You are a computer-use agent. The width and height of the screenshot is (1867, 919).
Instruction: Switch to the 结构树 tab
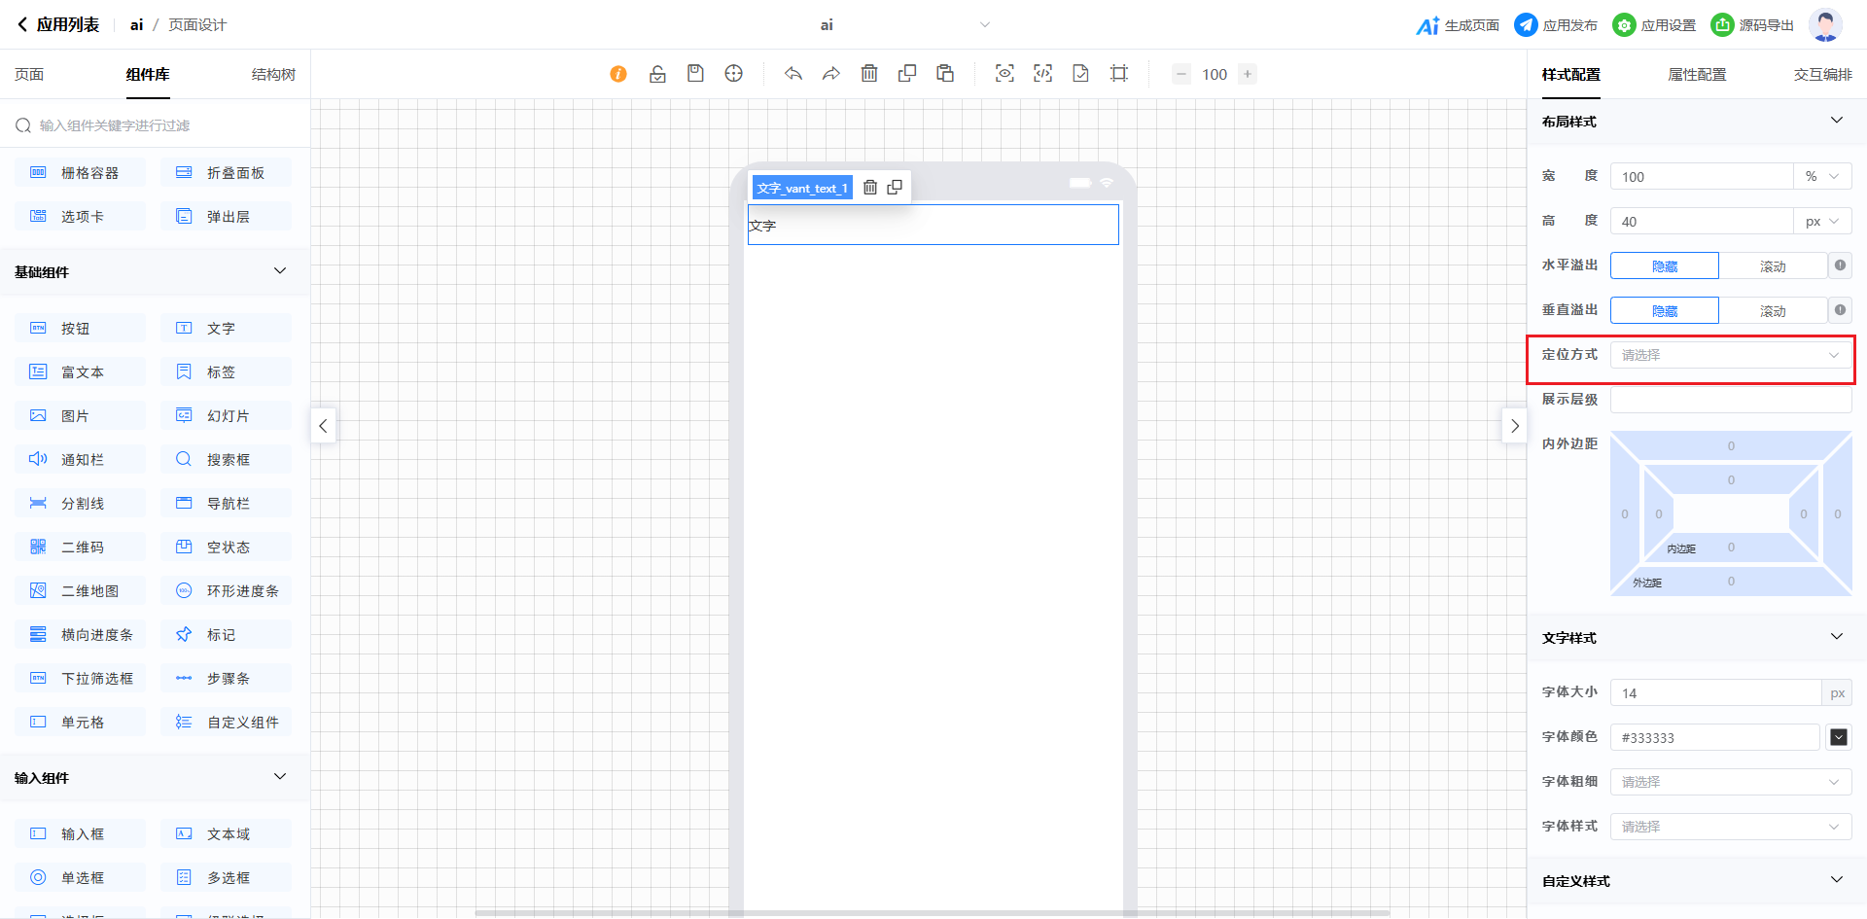point(273,75)
